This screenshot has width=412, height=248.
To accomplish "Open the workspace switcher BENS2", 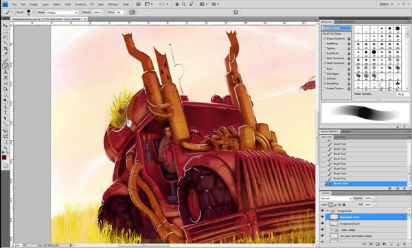I will (387, 4).
